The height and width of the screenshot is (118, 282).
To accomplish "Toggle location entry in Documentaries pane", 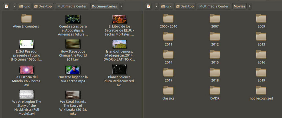I will [7, 7].
